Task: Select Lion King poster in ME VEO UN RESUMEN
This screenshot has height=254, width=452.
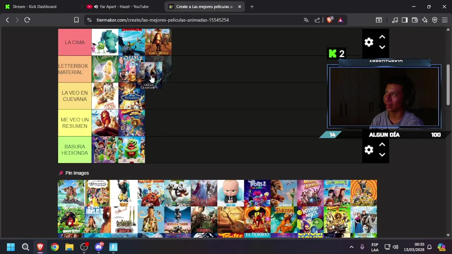Action: [105, 123]
